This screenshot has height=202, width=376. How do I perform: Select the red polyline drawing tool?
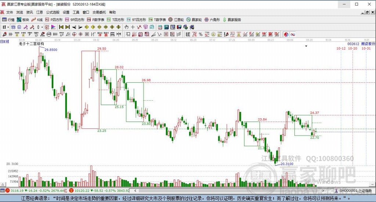click(x=139, y=27)
